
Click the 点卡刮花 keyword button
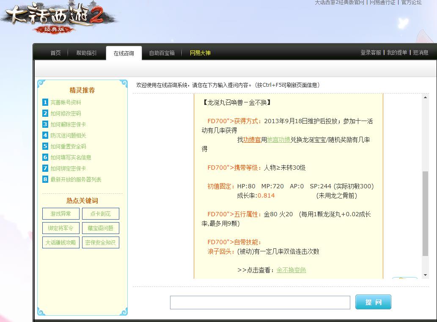(101, 214)
